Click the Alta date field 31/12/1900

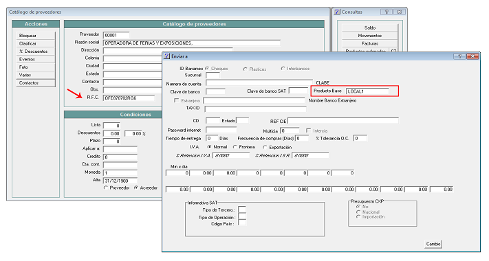(120, 181)
